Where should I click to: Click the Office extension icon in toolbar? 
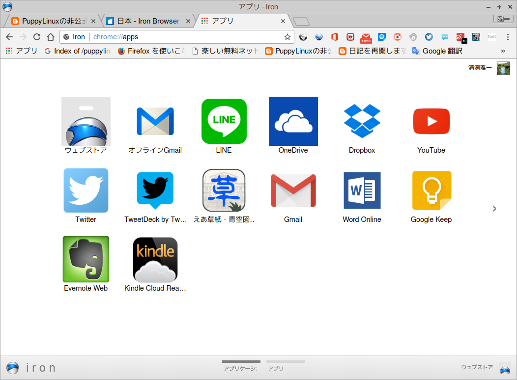334,37
